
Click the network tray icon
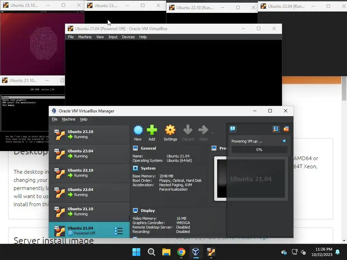pos(294,252)
